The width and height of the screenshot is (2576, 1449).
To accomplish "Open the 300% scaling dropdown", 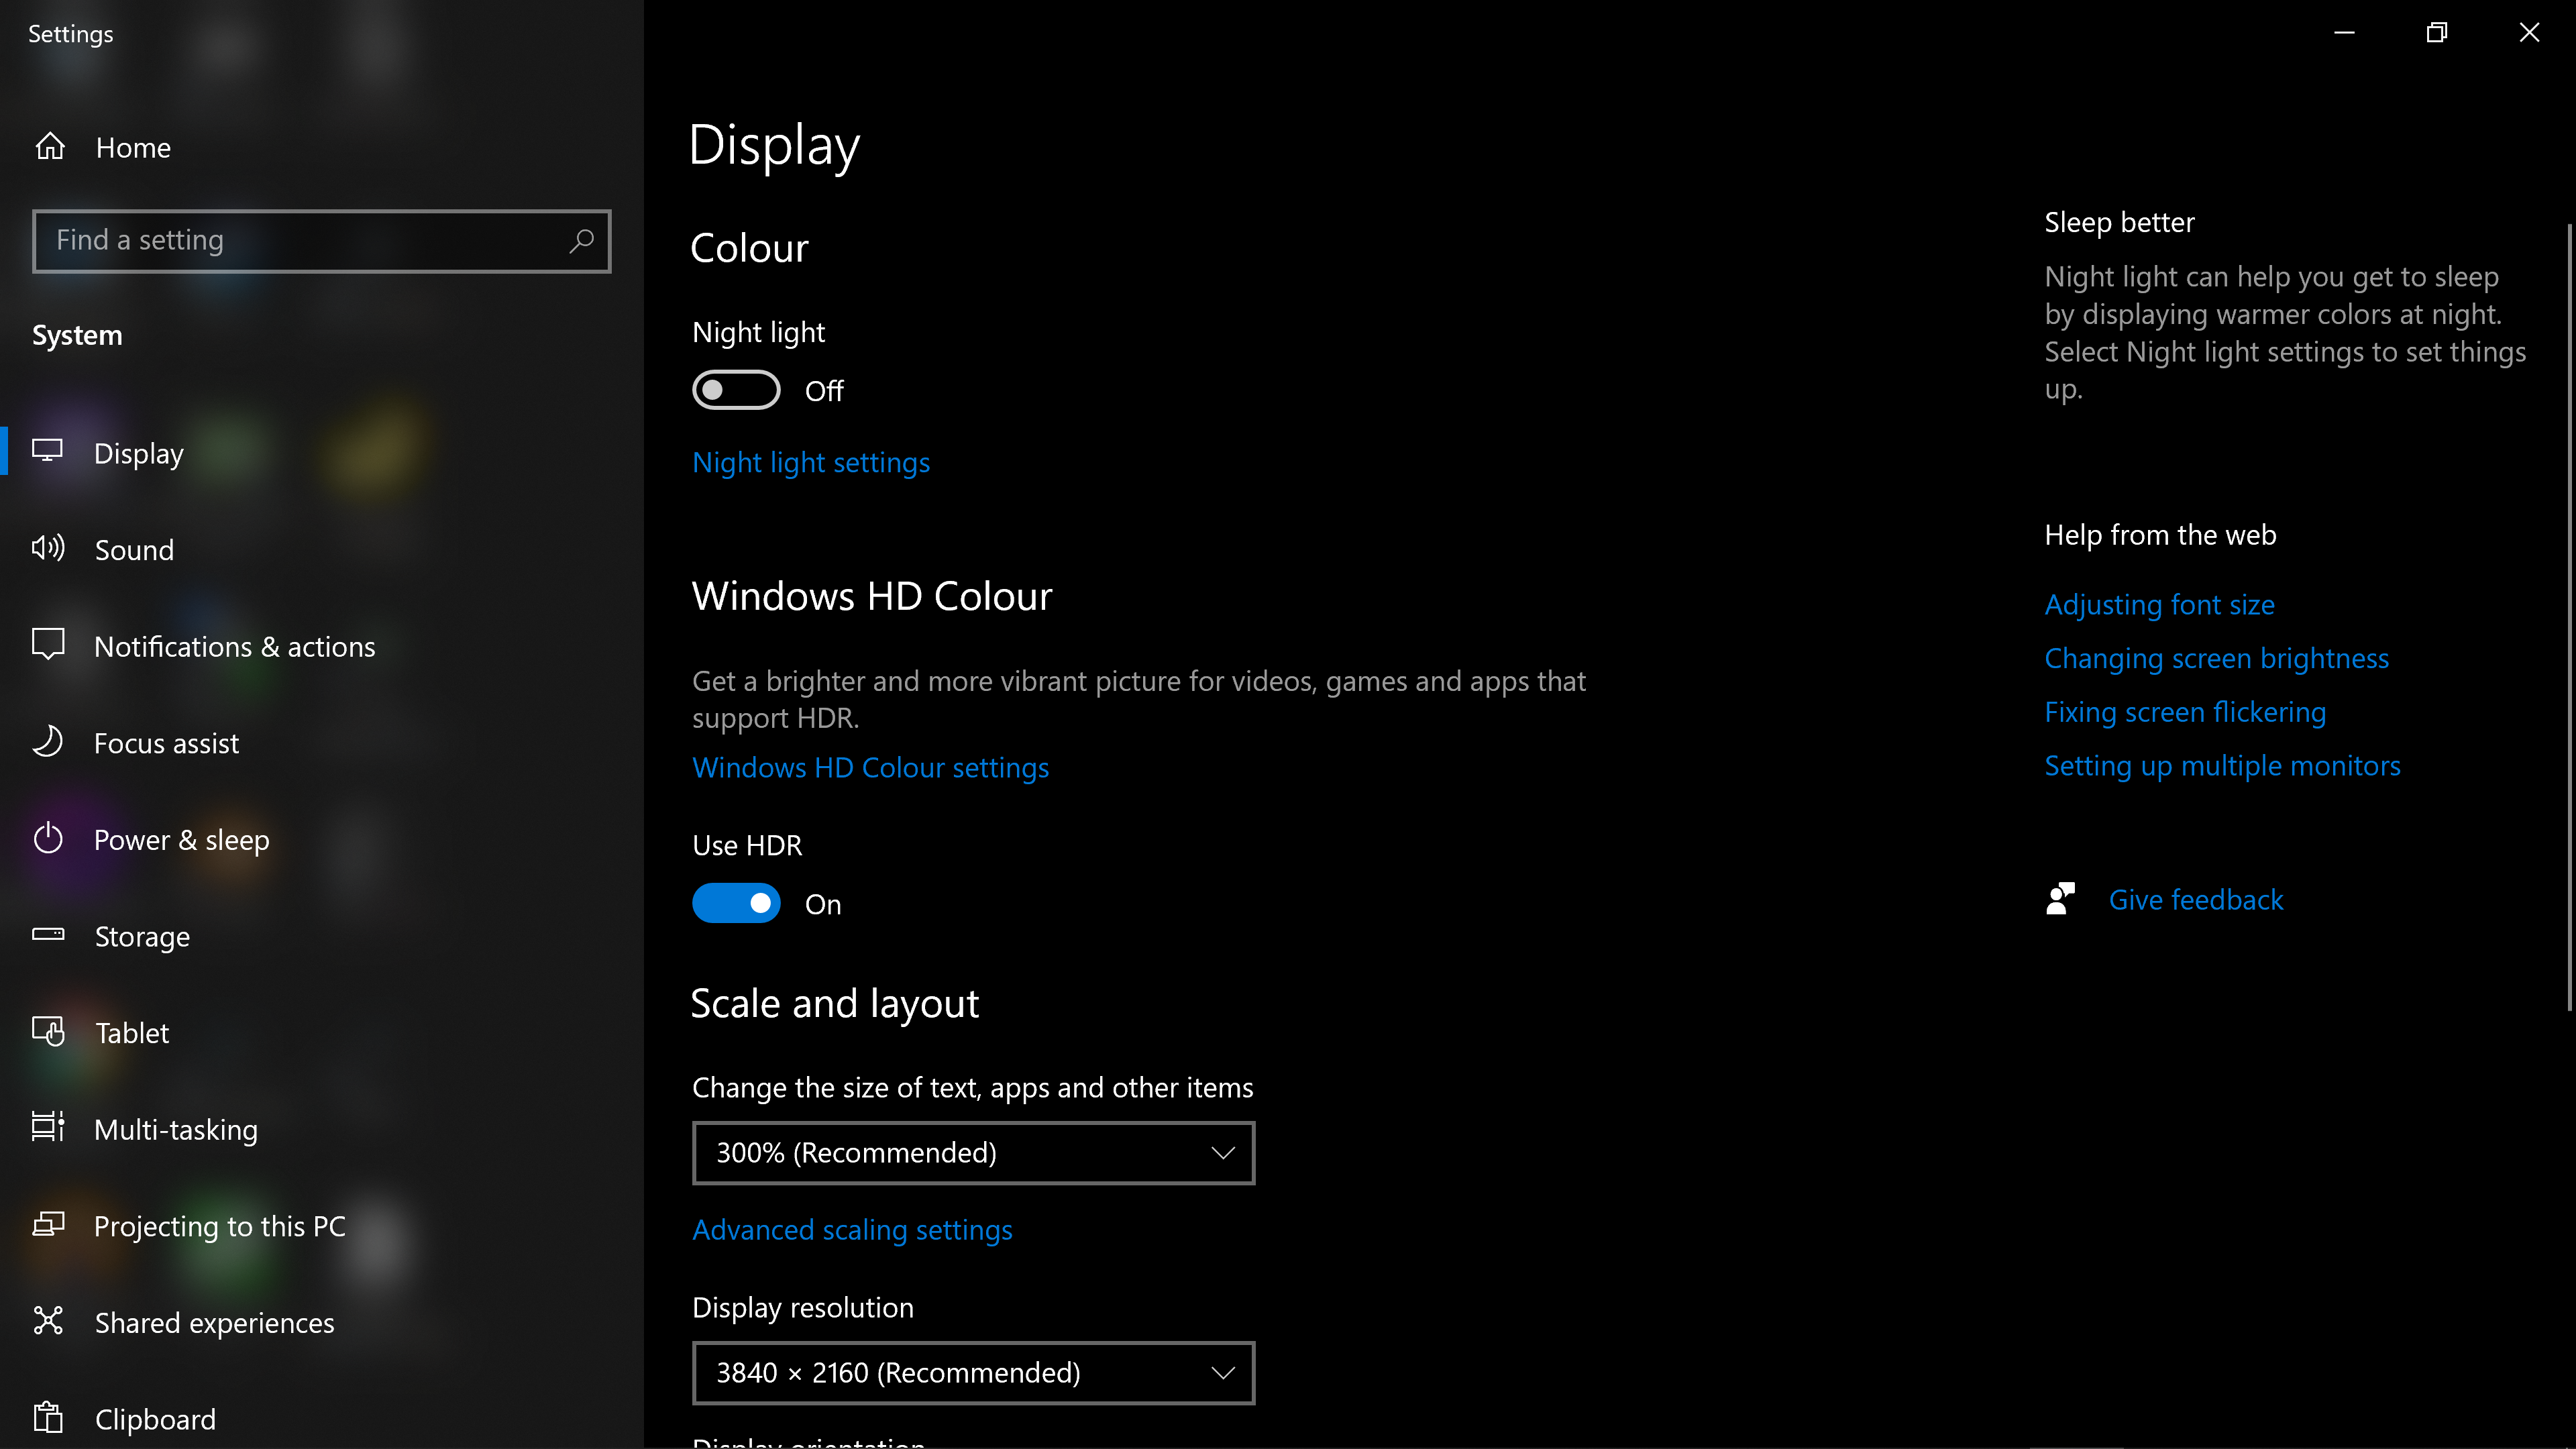I will point(973,1153).
